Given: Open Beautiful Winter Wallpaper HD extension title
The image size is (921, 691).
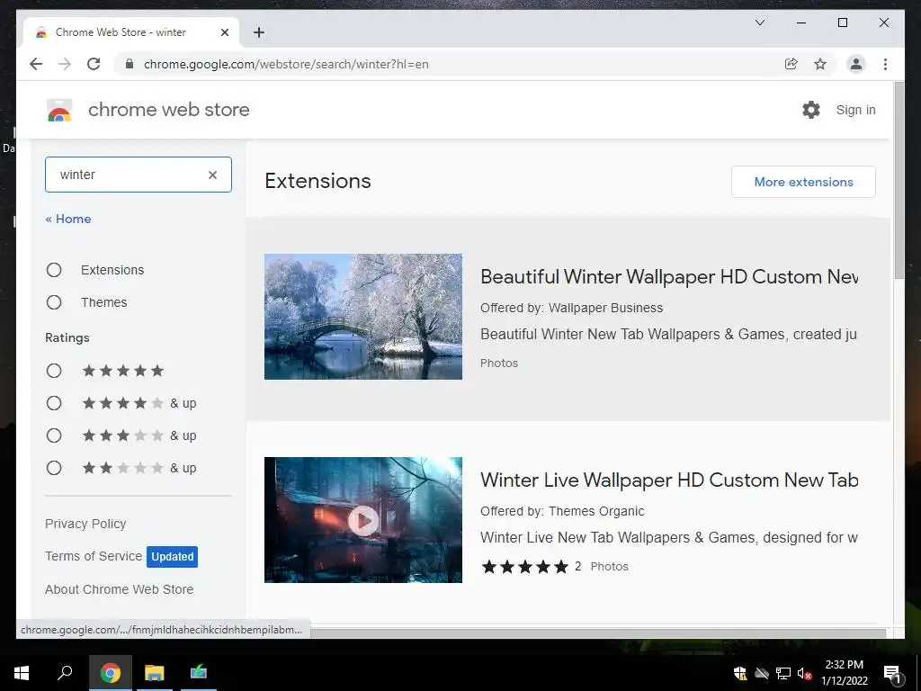Looking at the screenshot, I should tap(669, 276).
